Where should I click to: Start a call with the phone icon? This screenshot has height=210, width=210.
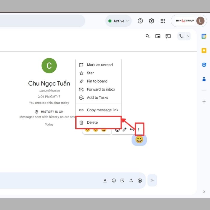pyautogui.click(x=181, y=36)
